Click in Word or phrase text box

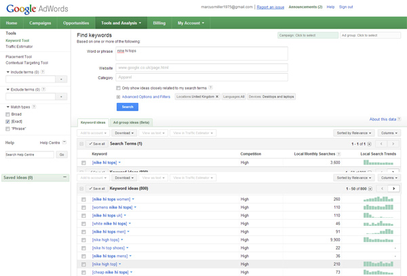[201, 54]
